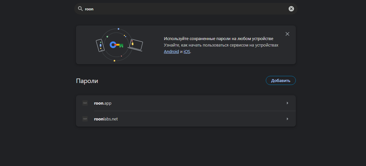366x166 pixels.
Task: Open the Android link in the banner
Action: pyautogui.click(x=171, y=52)
